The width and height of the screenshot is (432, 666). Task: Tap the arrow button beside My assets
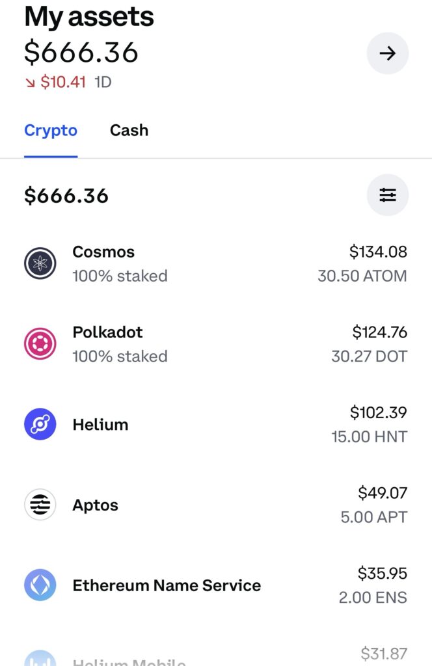[387, 53]
